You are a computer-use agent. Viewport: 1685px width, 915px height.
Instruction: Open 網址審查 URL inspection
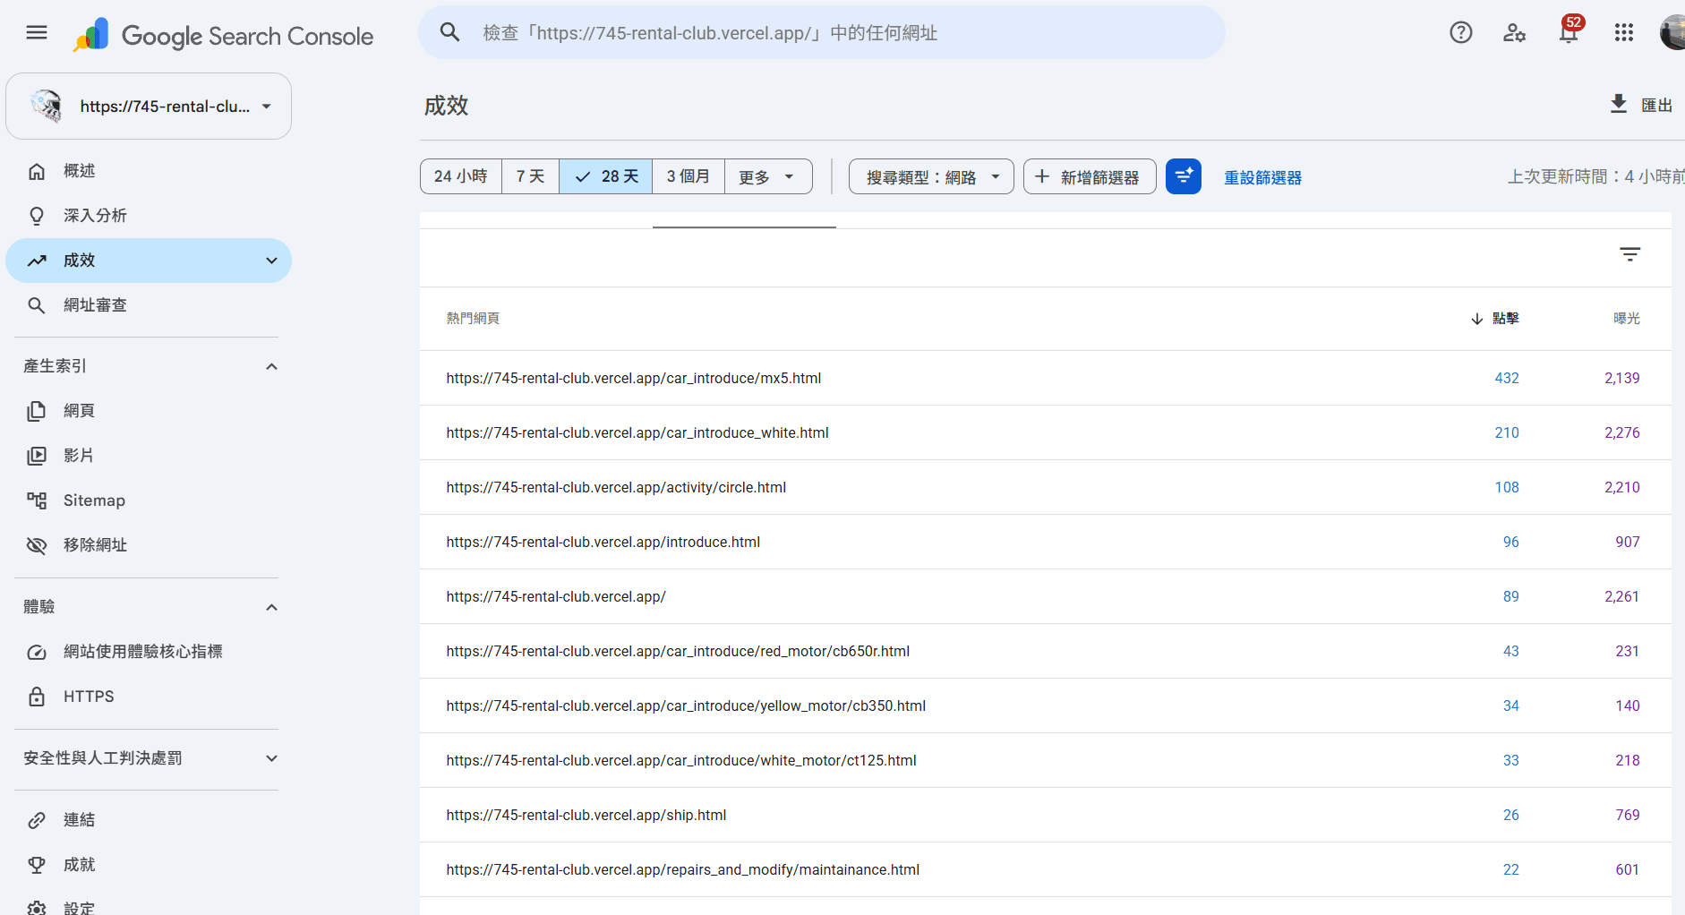coord(149,305)
